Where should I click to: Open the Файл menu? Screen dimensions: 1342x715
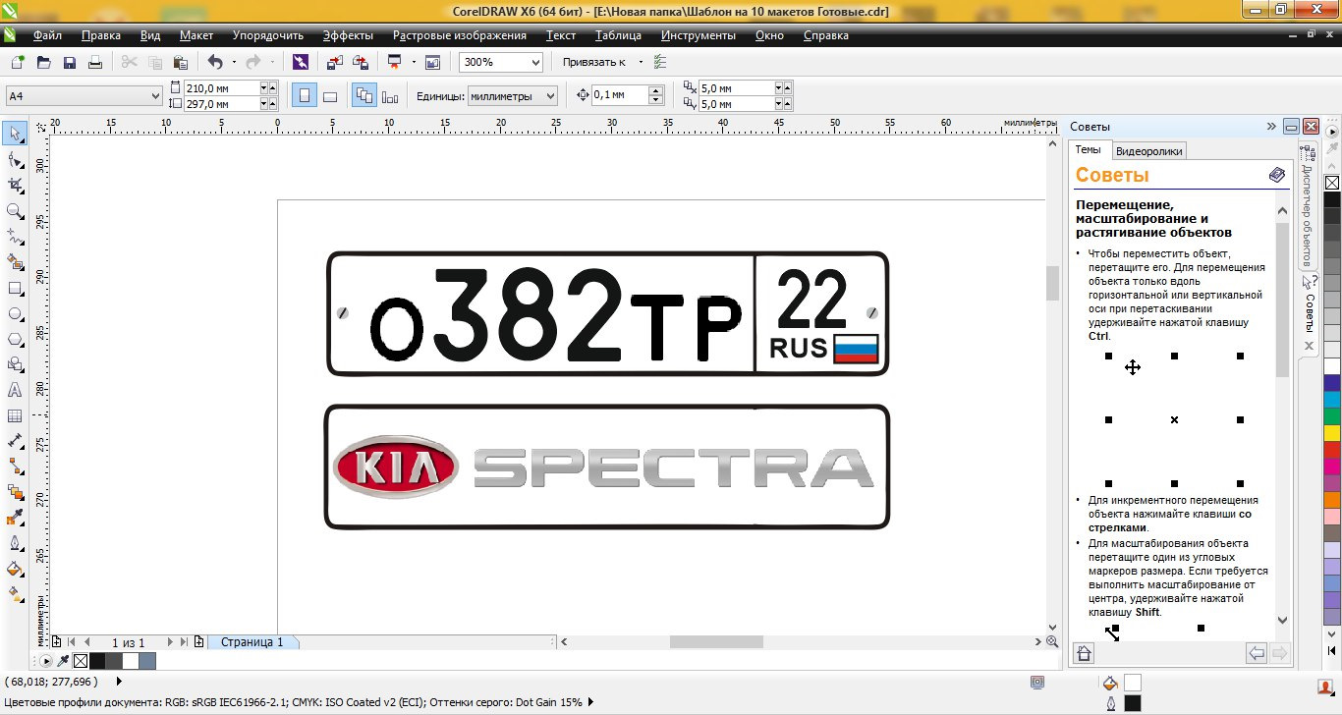47,35
